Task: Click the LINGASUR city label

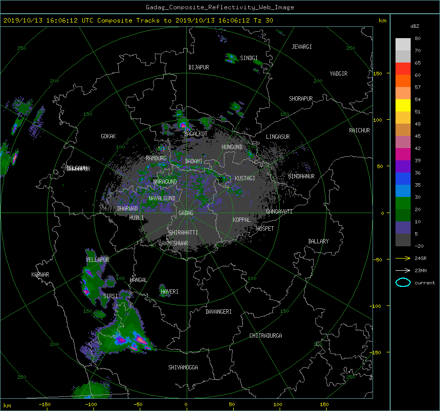Action: point(278,137)
